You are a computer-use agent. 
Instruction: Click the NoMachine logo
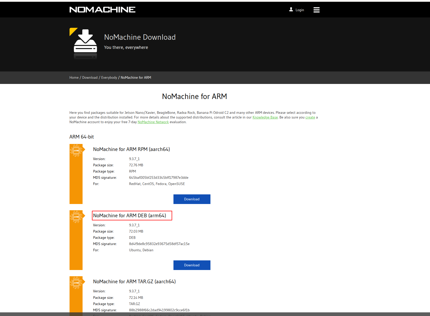(102, 10)
